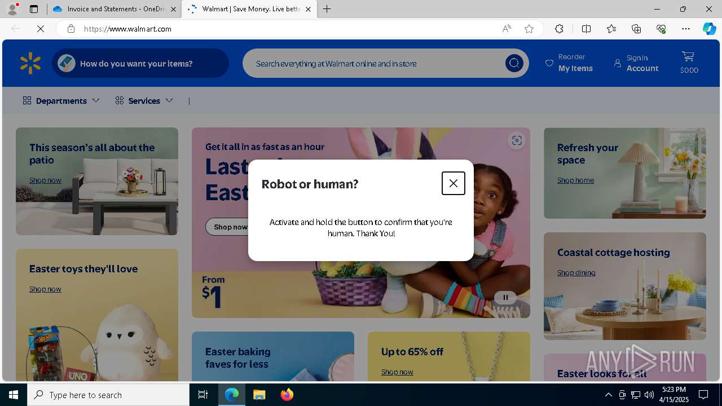
Task: Click Shop dining under Coastal cottage hosting
Action: click(x=576, y=272)
